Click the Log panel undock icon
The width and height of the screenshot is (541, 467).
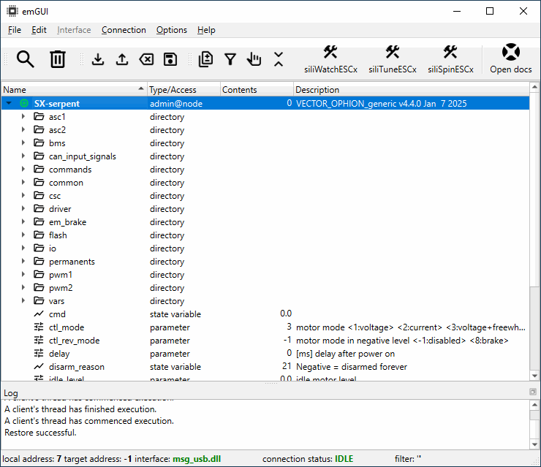[x=533, y=392]
